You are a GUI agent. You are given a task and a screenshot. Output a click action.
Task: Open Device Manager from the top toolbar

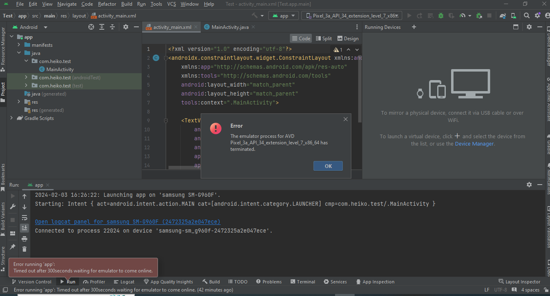[514, 15]
